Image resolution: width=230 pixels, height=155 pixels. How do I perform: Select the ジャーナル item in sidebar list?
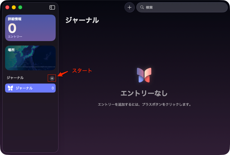click(30, 88)
